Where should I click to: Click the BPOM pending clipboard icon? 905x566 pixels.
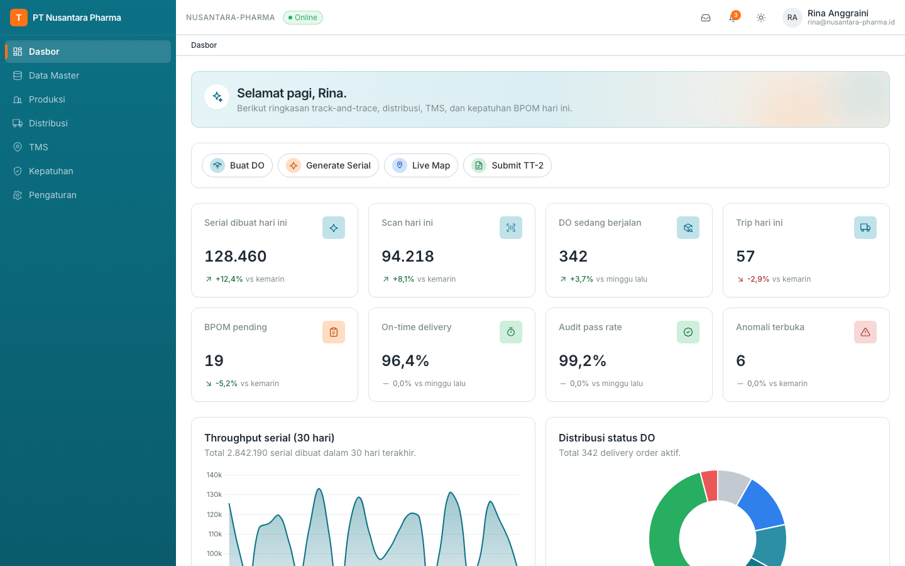click(334, 332)
